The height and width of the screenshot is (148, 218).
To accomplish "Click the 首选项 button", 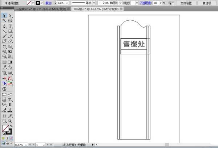I will [207, 3].
